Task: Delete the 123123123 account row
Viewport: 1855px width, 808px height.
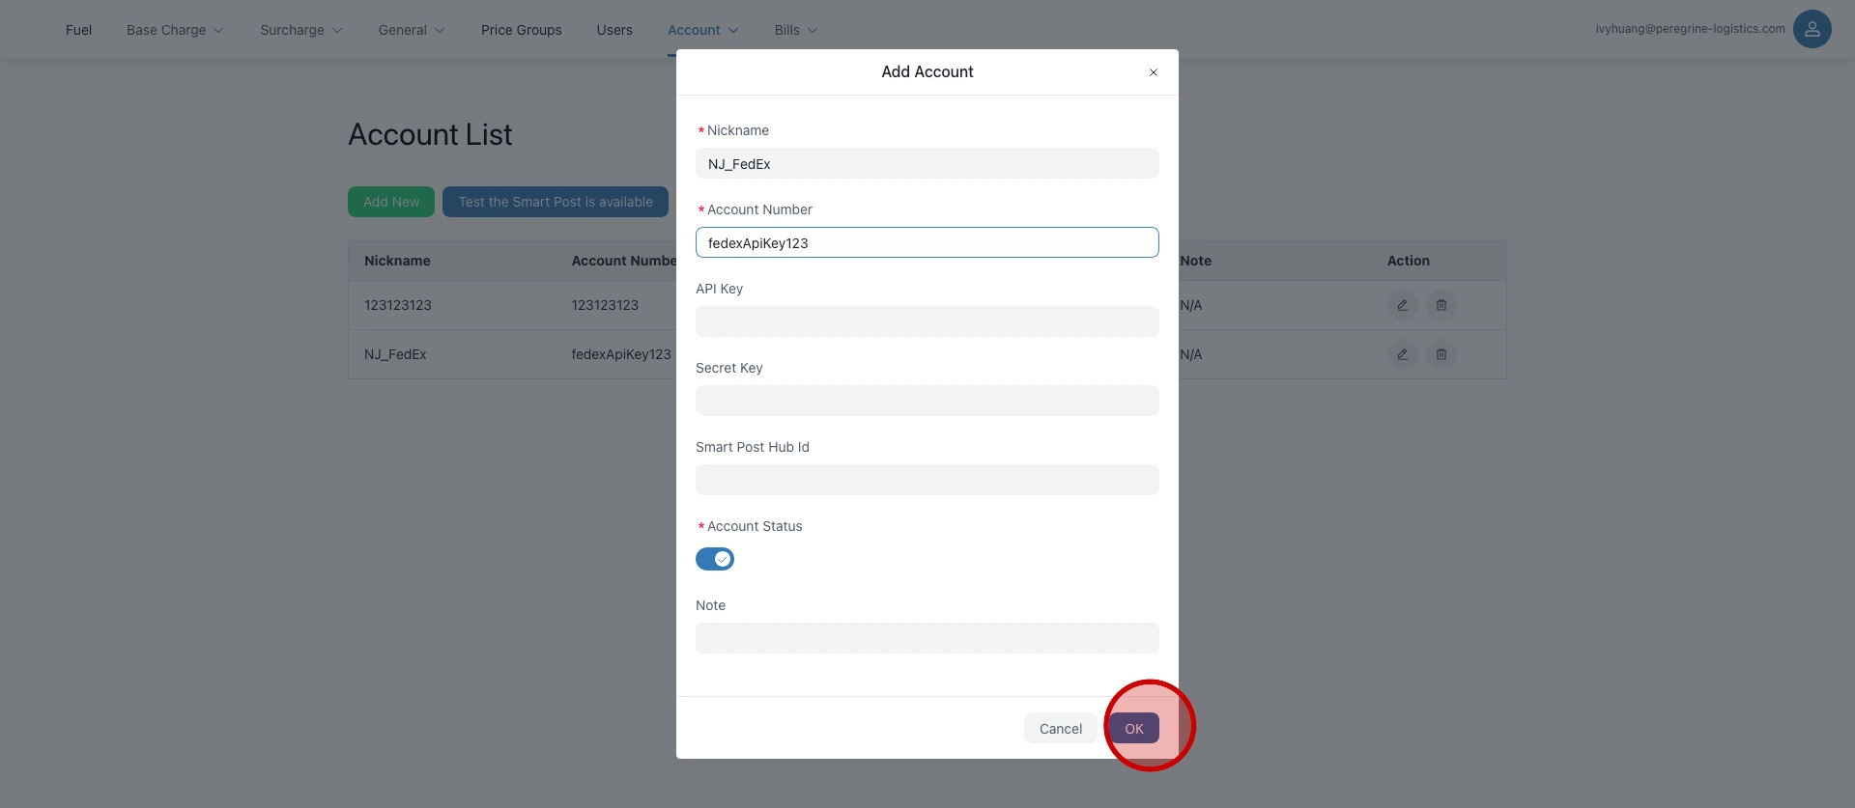Action: (x=1441, y=305)
